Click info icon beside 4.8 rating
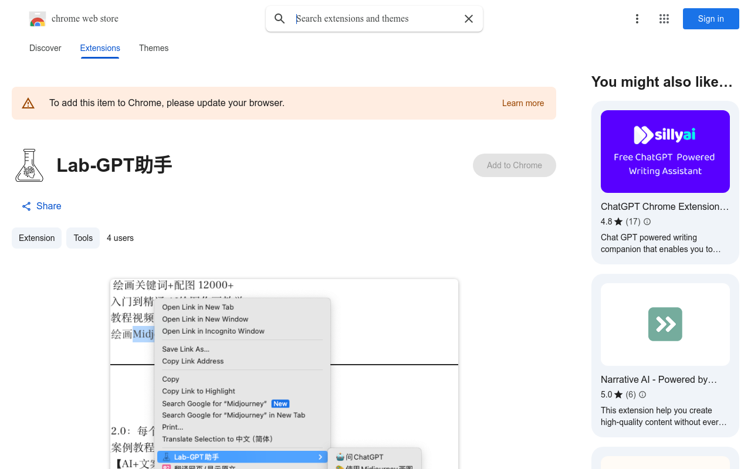Image resolution: width=751 pixels, height=469 pixels. [x=647, y=222]
